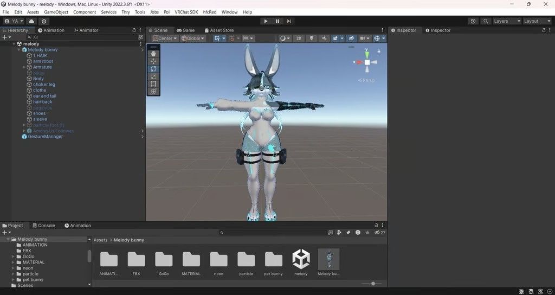The image size is (555, 295).
Task: Select Body object in Hierarchy
Action: [x=38, y=79]
